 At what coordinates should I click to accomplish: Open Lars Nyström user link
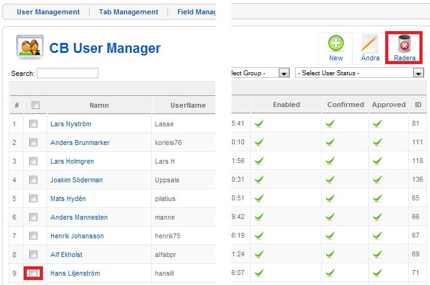pyautogui.click(x=71, y=124)
